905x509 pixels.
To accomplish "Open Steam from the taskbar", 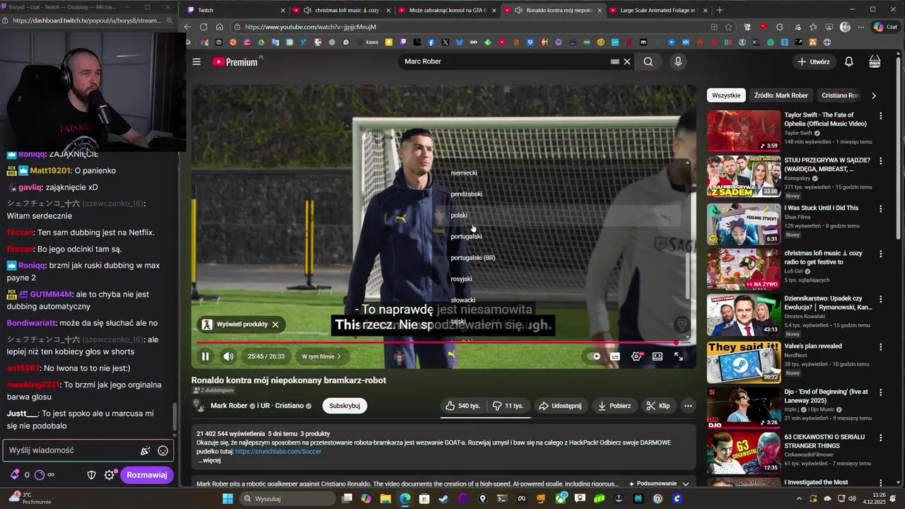I will point(443,498).
